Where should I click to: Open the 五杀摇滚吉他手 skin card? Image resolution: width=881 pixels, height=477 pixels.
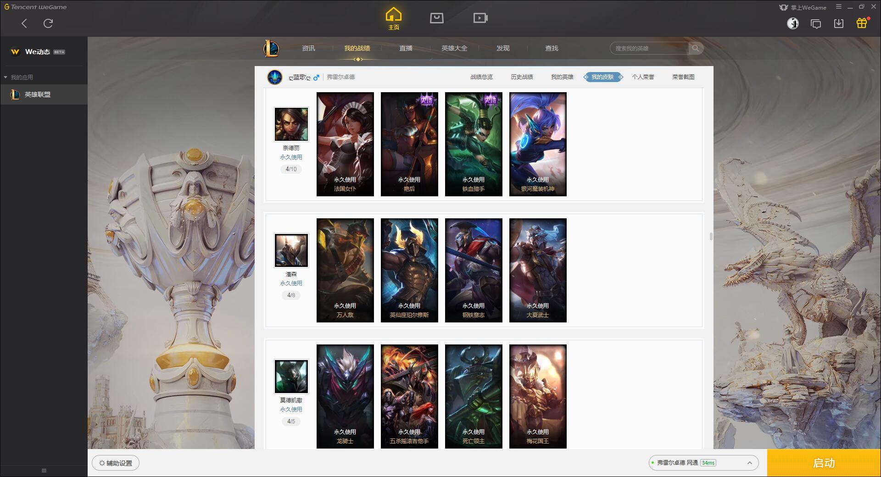point(409,396)
